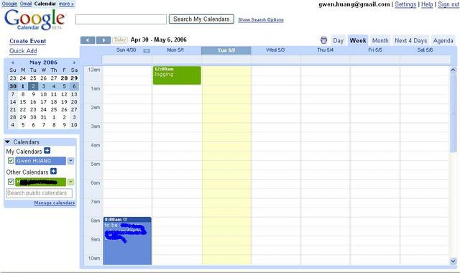
Task: Toggle the green other calendar checkbox
Action: [11, 182]
